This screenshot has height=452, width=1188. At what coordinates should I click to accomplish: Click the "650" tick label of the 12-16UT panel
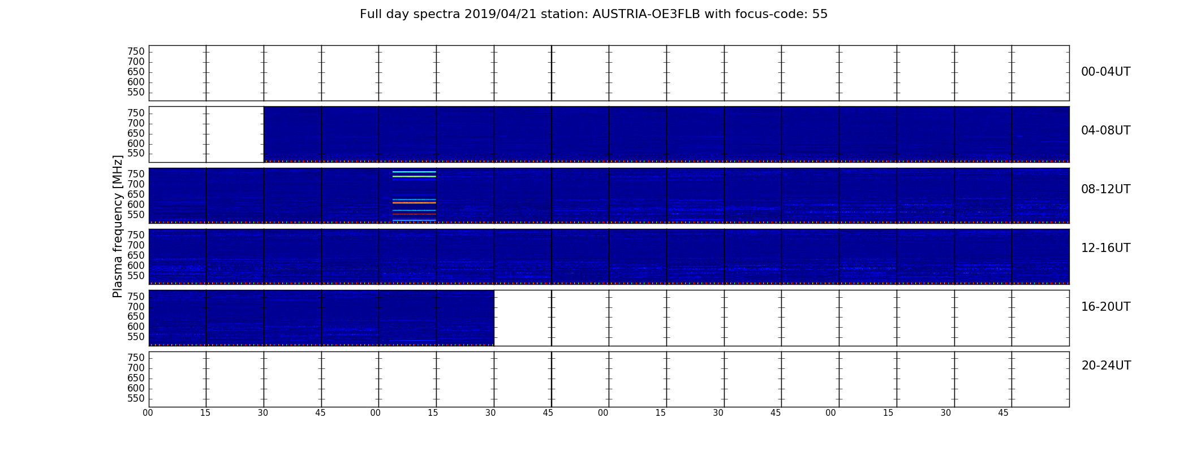coord(136,255)
